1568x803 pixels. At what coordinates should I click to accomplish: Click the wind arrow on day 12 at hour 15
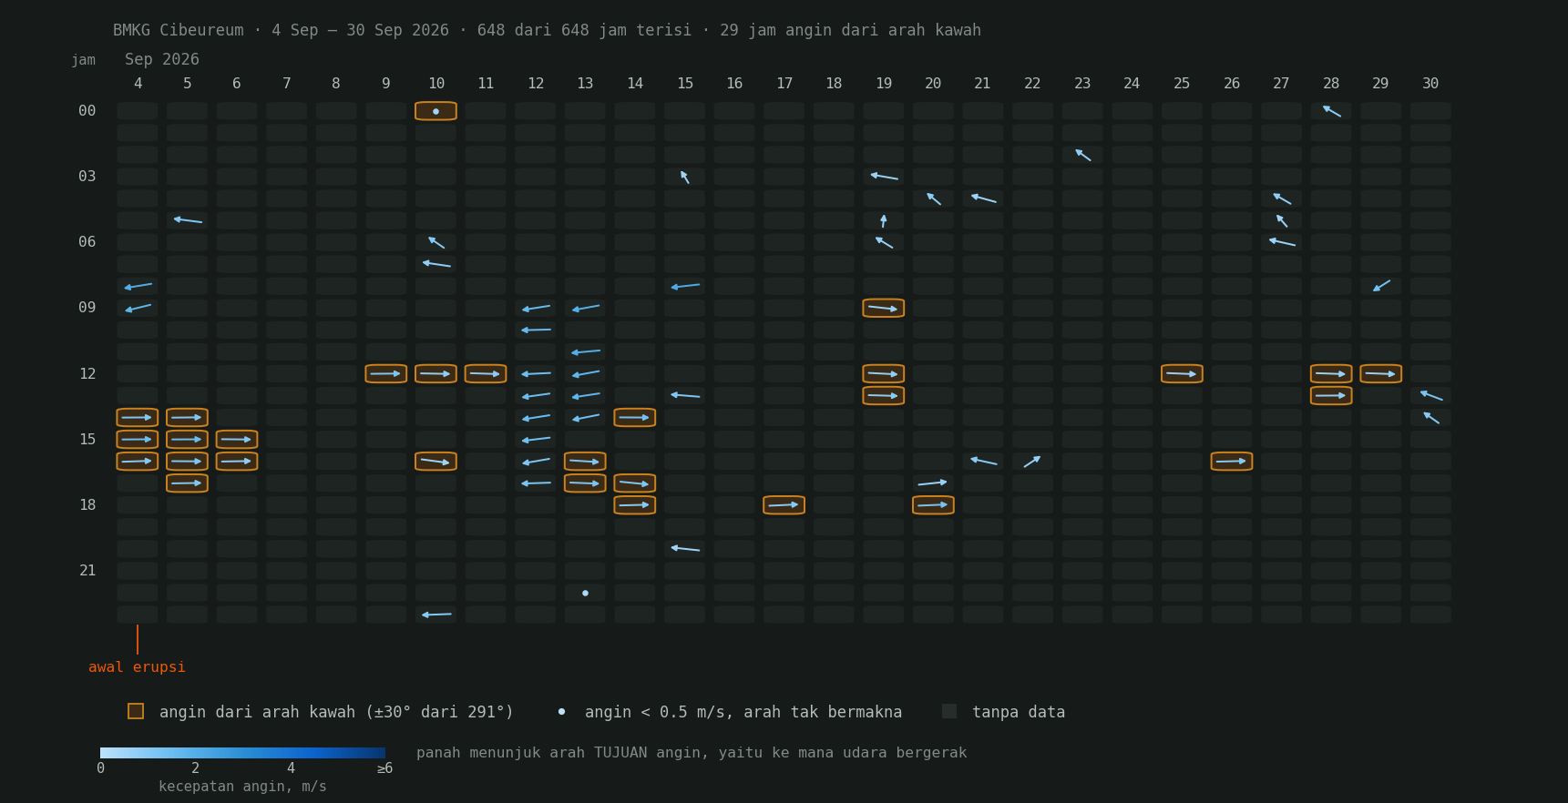tap(536, 439)
